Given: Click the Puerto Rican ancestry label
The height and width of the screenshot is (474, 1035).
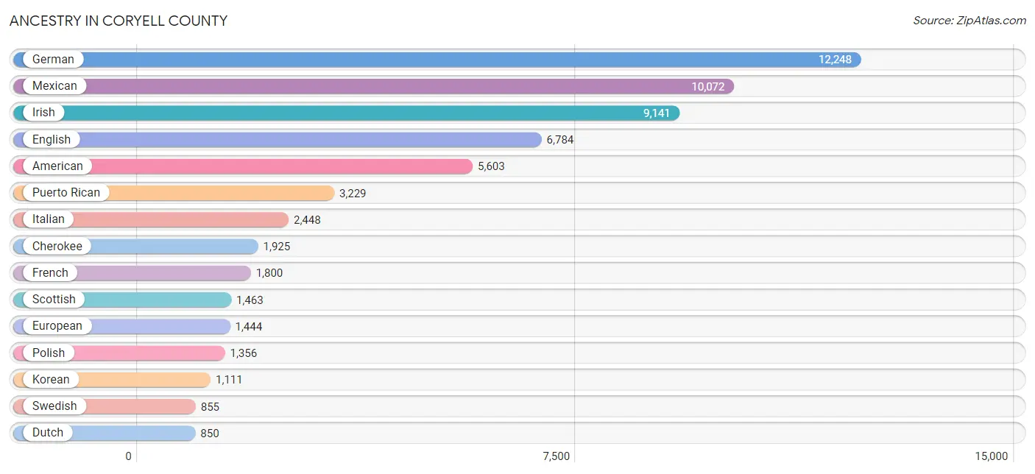Looking at the screenshot, I should coord(66,193).
